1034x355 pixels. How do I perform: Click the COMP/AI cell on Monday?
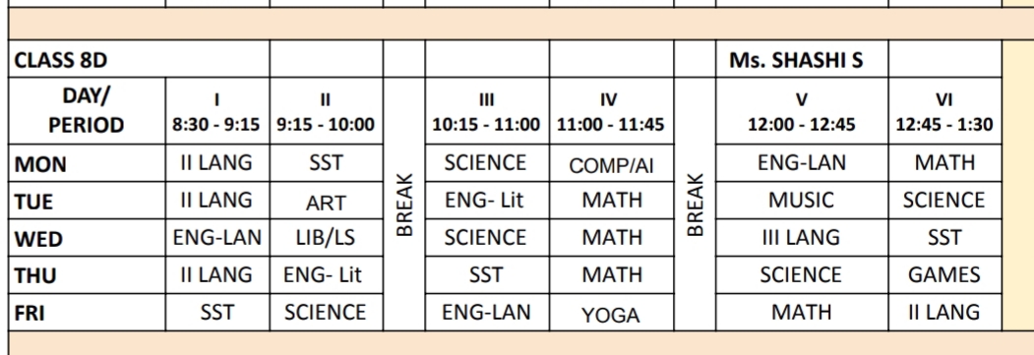tap(611, 163)
